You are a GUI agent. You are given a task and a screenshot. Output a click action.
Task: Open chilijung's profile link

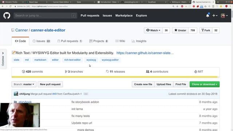[24, 94]
